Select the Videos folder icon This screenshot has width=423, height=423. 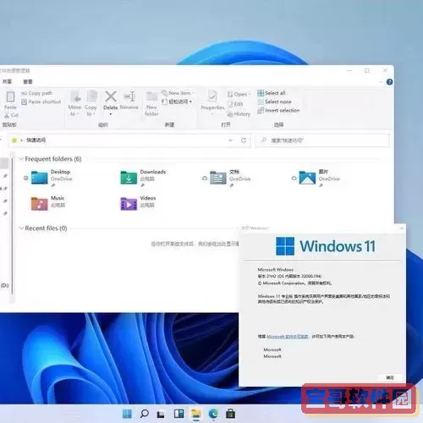point(129,204)
